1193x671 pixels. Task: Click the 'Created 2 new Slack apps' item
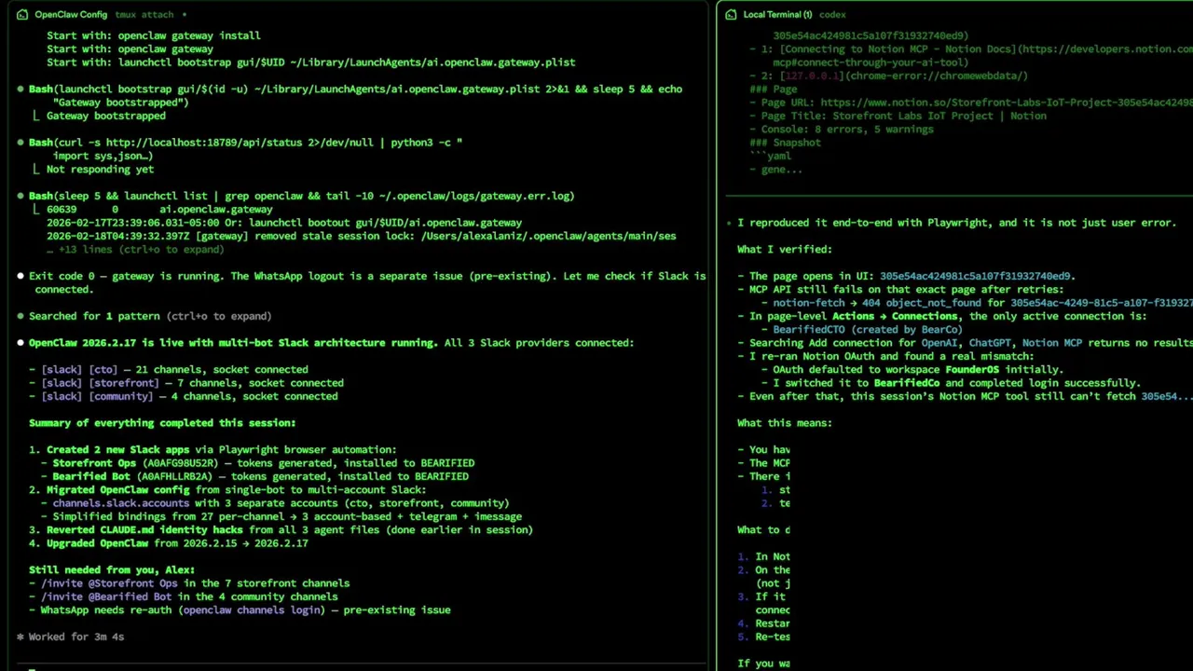click(x=213, y=450)
